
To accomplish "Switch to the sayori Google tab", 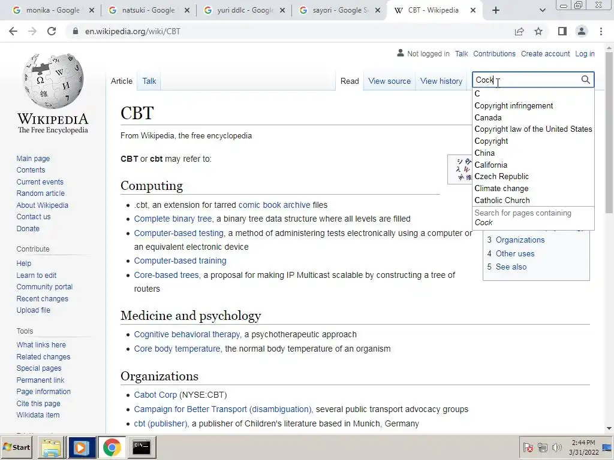I will pos(341,10).
